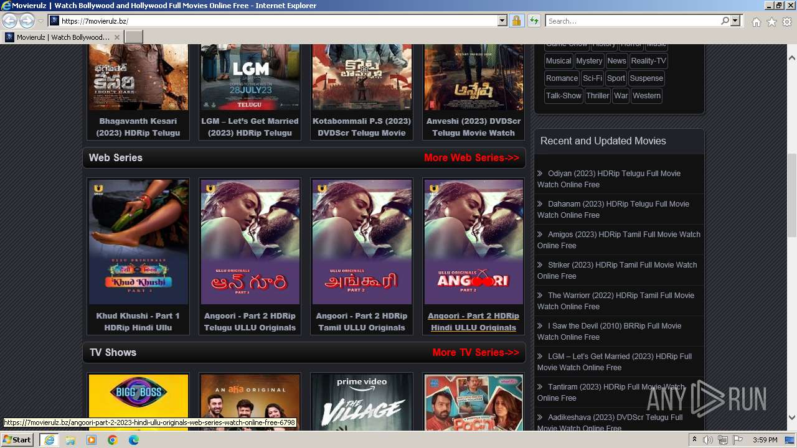Open the Action Center flag icon
This screenshot has width=797, height=448.
(738, 440)
